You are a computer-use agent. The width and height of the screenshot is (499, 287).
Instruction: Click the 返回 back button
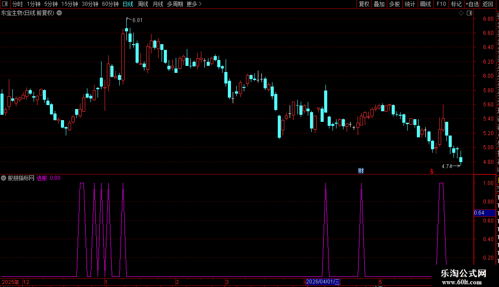[488, 4]
